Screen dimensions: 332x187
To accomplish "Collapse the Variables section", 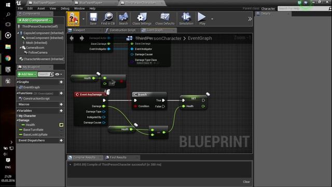I will [18, 111].
